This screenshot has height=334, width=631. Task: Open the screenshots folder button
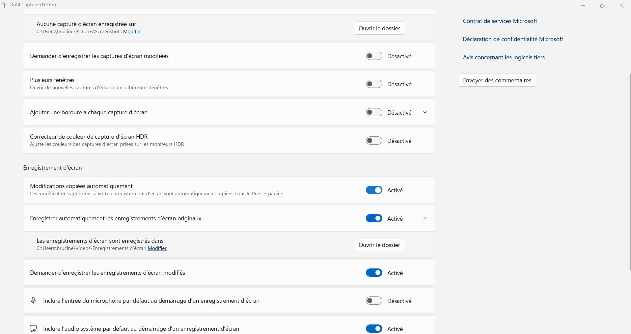coord(379,28)
